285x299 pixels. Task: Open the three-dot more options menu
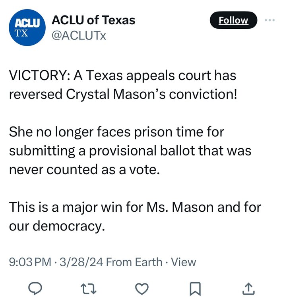tap(269, 20)
